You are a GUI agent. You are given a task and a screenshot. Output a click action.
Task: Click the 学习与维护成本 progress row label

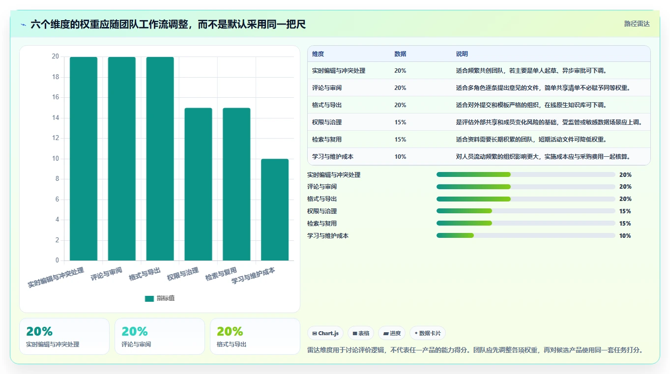pyautogui.click(x=328, y=236)
